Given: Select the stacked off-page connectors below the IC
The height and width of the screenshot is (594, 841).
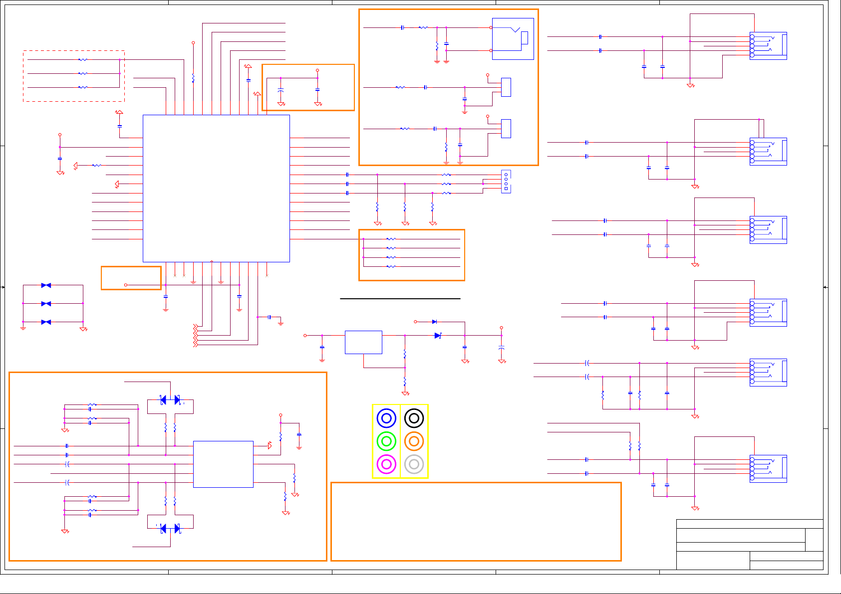Looking at the screenshot, I should 196,335.
